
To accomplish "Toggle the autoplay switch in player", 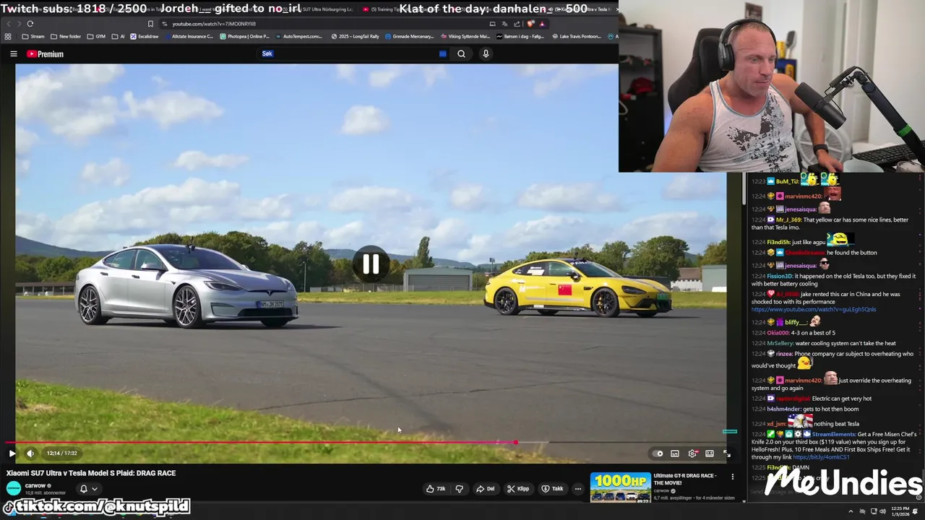I will click(x=659, y=454).
